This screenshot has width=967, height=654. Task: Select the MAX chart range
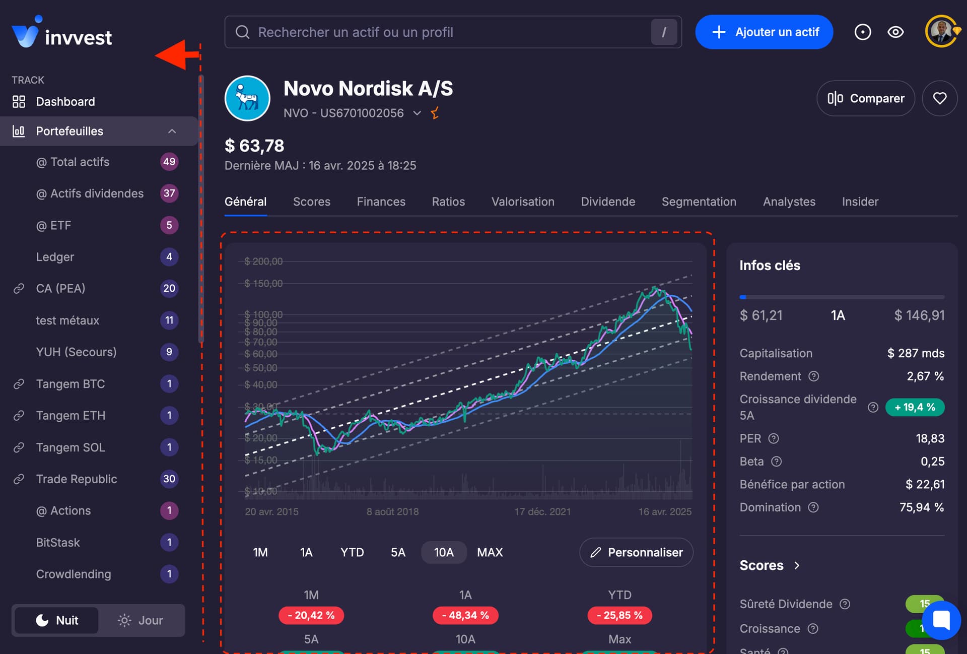point(490,553)
